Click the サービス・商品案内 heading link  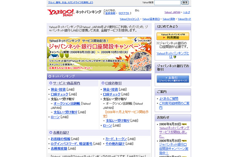tap(66, 83)
